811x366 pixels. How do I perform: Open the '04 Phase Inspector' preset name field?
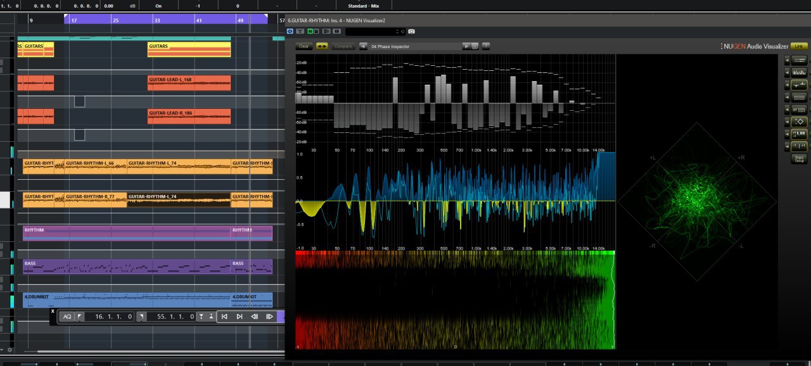(x=415, y=46)
